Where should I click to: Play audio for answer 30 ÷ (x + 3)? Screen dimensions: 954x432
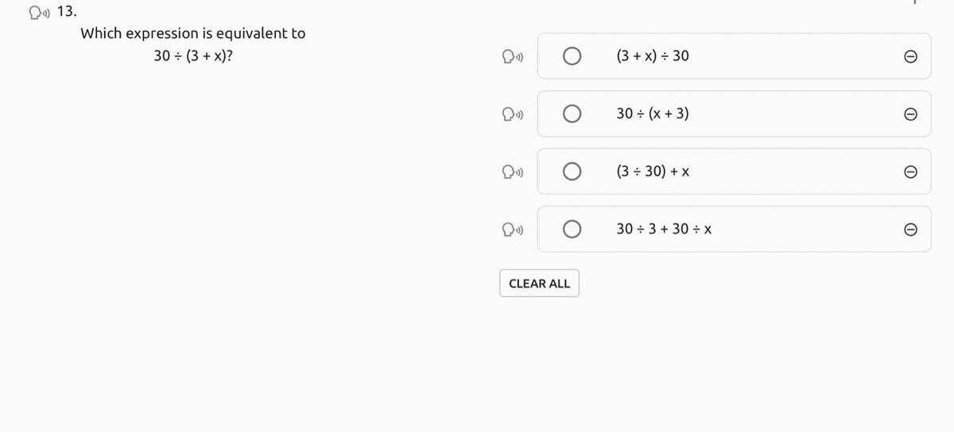click(x=511, y=114)
